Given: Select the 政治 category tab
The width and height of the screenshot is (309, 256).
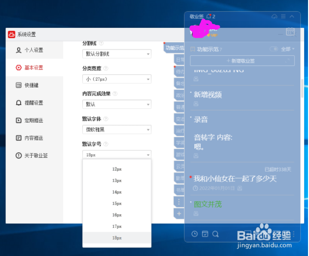Looking at the screenshot, I should click(x=179, y=95).
